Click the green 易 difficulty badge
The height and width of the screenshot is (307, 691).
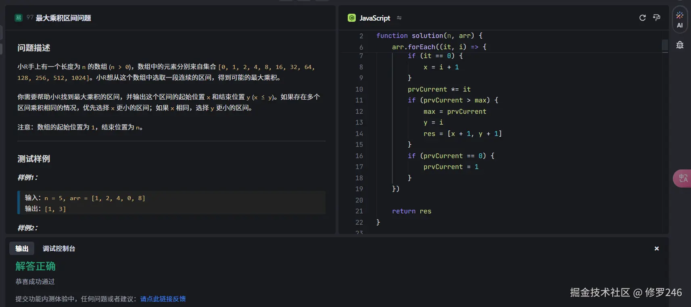[x=19, y=18]
